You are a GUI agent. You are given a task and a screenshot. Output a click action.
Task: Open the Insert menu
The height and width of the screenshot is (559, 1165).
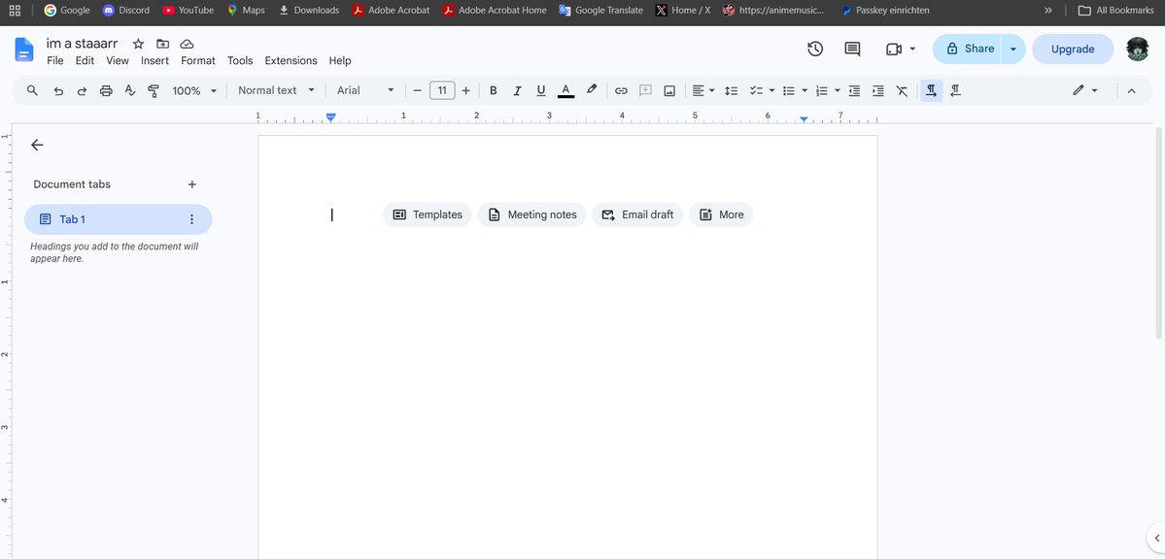(154, 61)
